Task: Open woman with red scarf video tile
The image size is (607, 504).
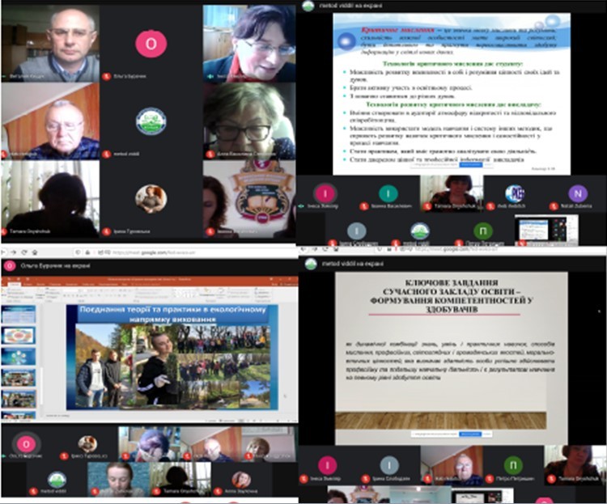Action: point(249,43)
